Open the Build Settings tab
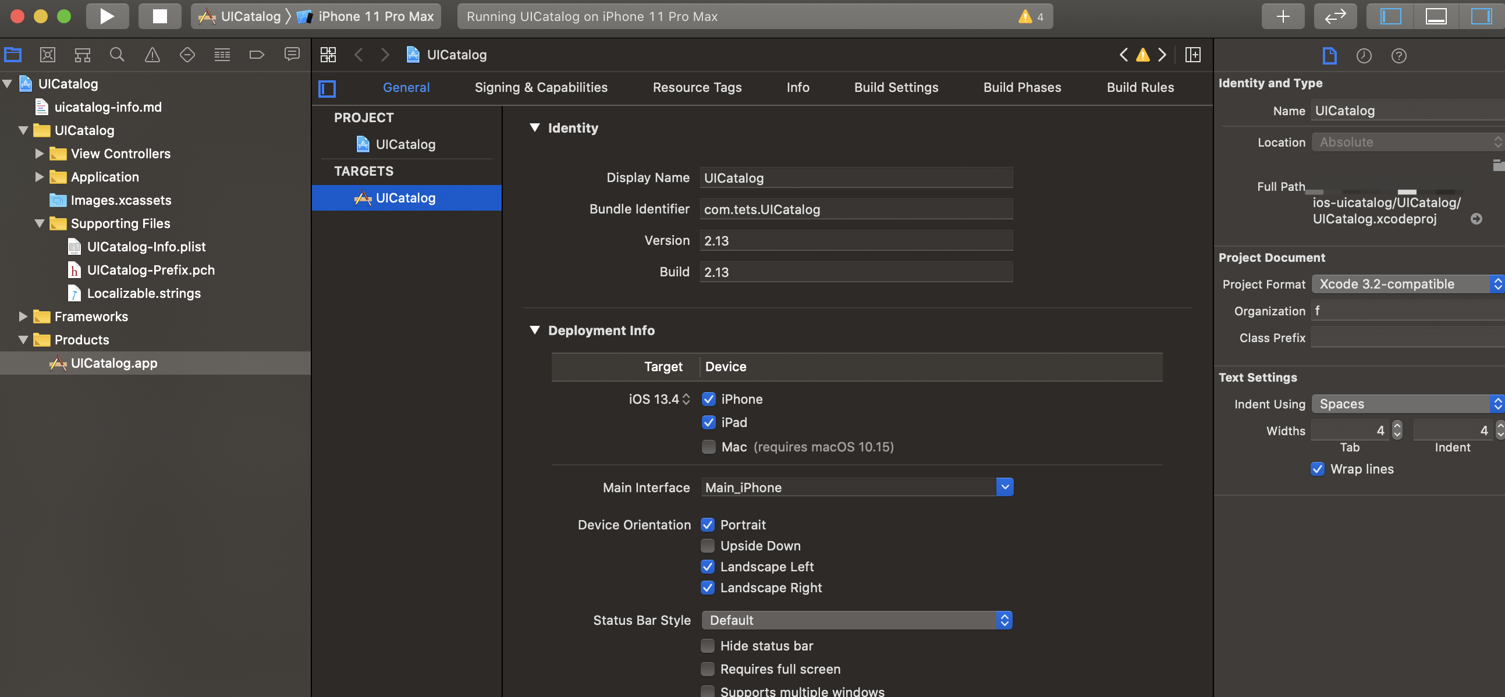Image resolution: width=1505 pixels, height=697 pixels. pyautogui.click(x=896, y=87)
